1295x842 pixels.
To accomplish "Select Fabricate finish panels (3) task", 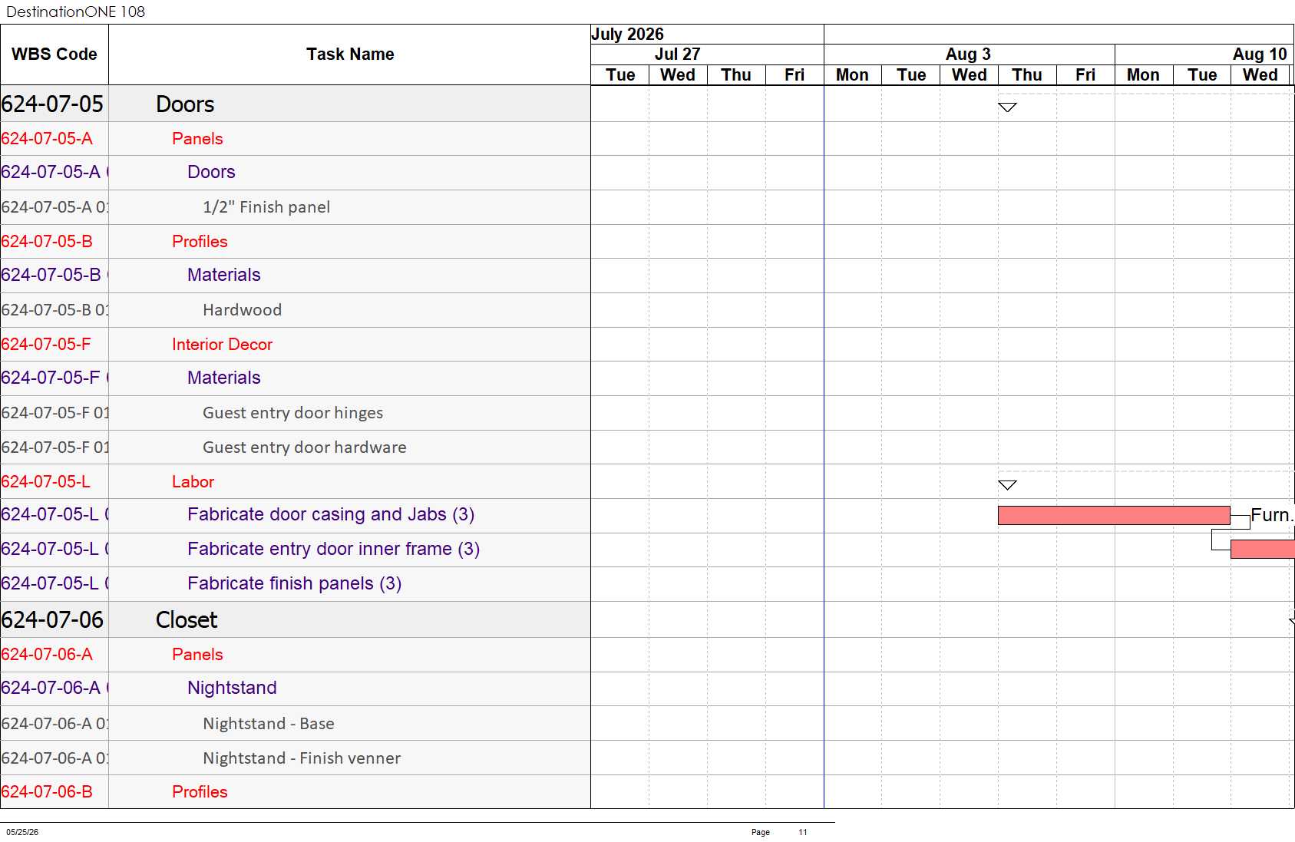I will pos(296,584).
